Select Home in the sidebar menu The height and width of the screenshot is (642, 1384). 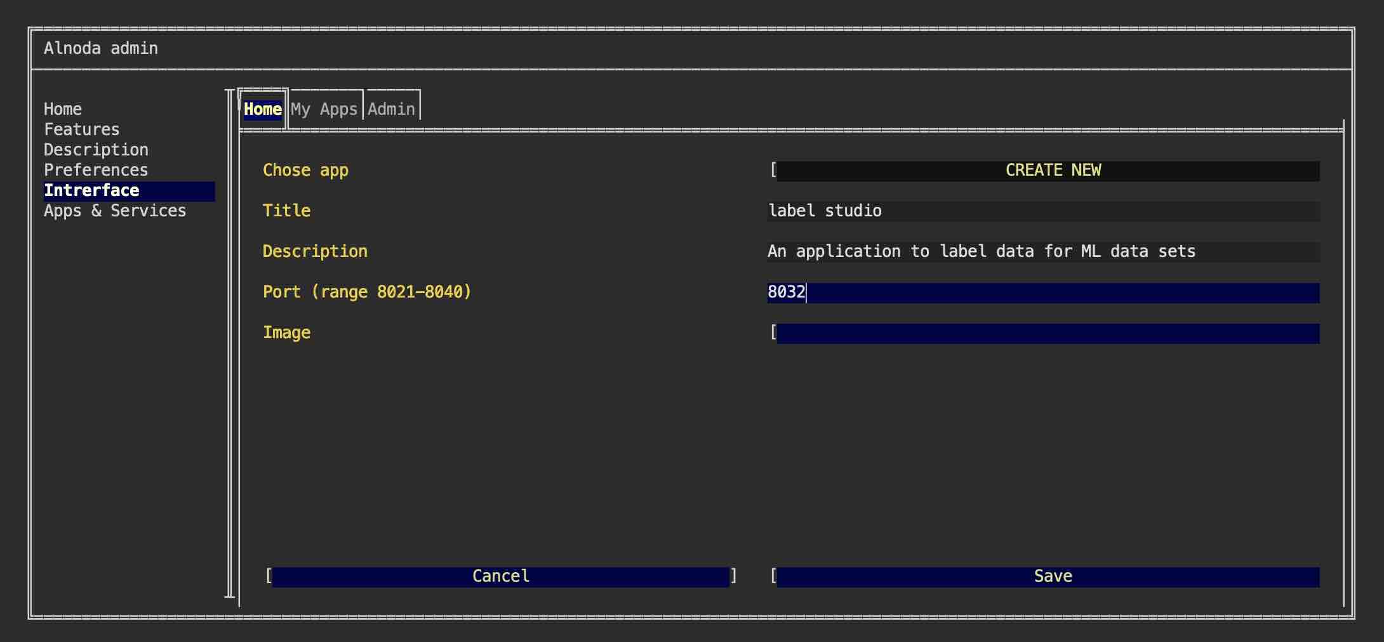[x=63, y=109]
